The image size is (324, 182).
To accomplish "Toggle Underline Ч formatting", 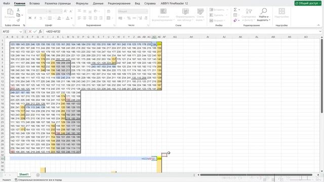I will click(x=40, y=18).
